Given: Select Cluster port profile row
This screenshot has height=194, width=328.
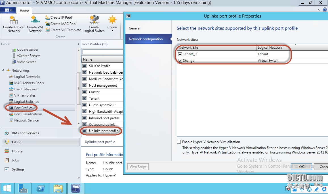Looking at the screenshot, I should tap(102, 92).
